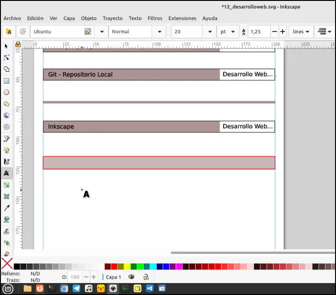The height and width of the screenshot is (295, 336).
Task: Open the text alignment dropdown
Action: click(325, 32)
